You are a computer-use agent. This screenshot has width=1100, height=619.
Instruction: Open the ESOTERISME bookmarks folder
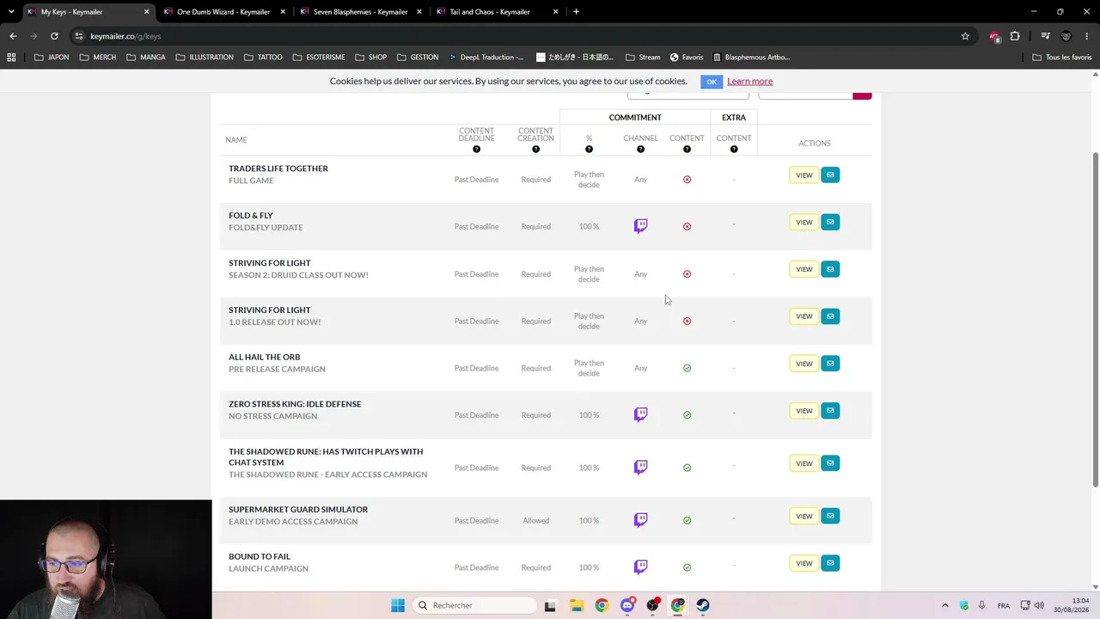point(319,58)
